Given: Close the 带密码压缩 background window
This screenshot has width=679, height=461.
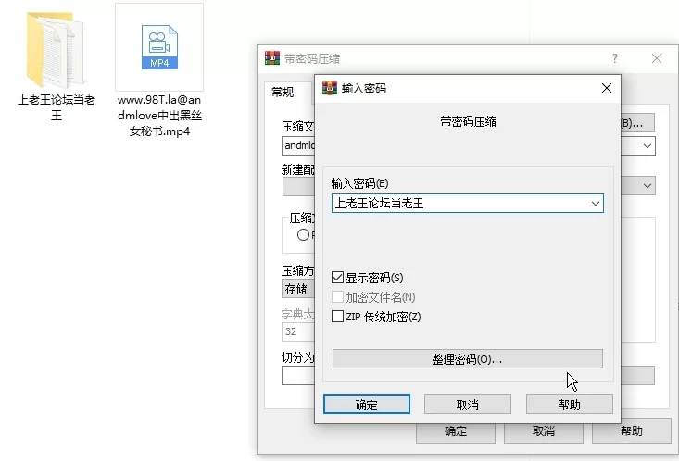Looking at the screenshot, I should pos(657,58).
